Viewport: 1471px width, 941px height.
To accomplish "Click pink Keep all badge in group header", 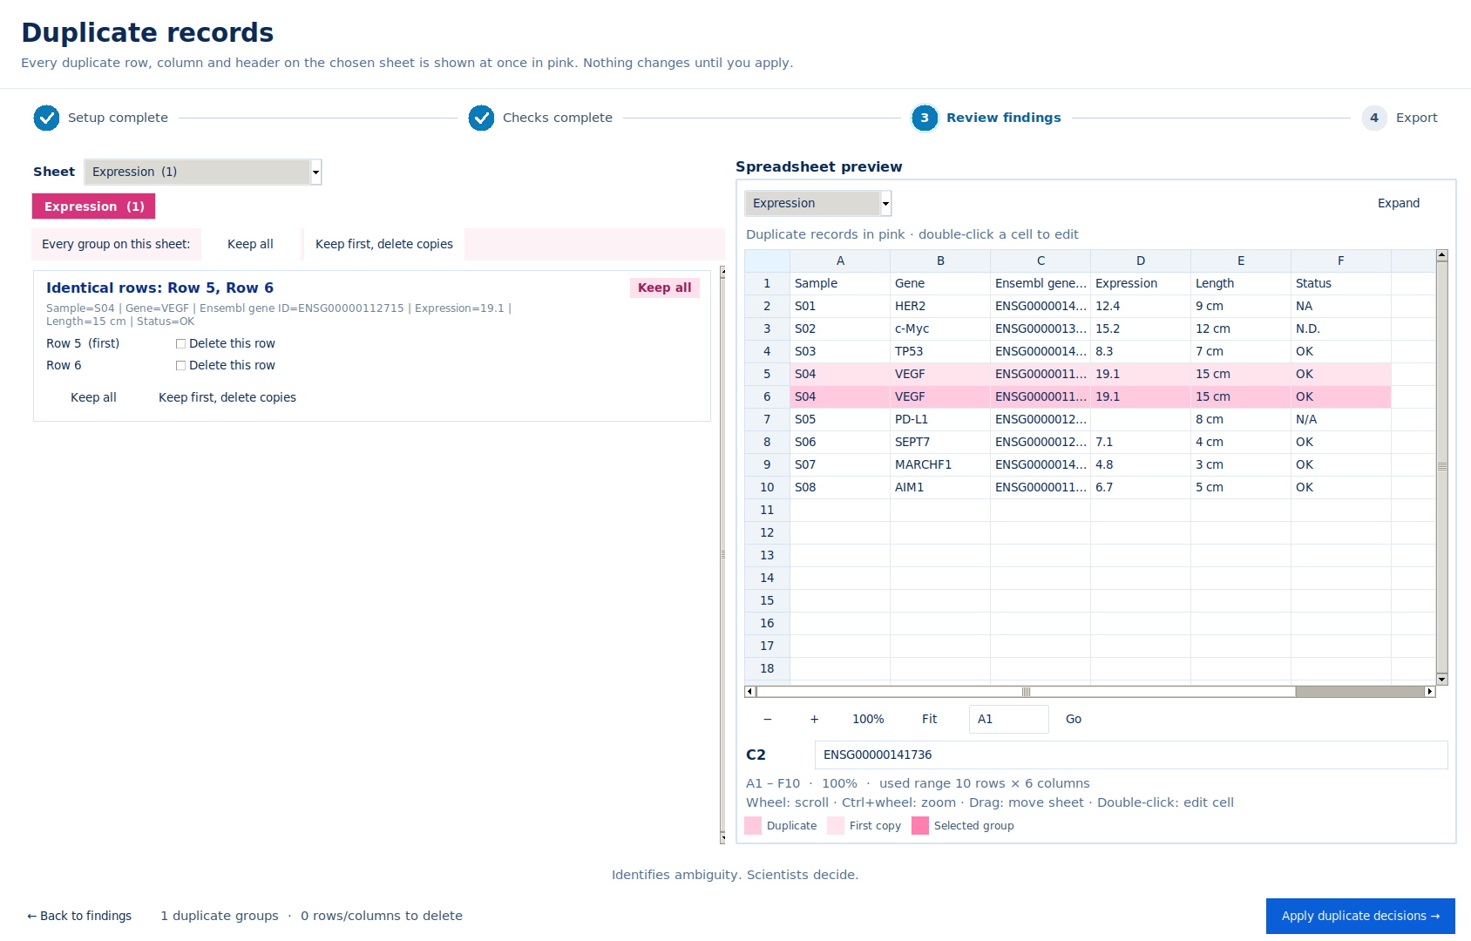I will [665, 288].
